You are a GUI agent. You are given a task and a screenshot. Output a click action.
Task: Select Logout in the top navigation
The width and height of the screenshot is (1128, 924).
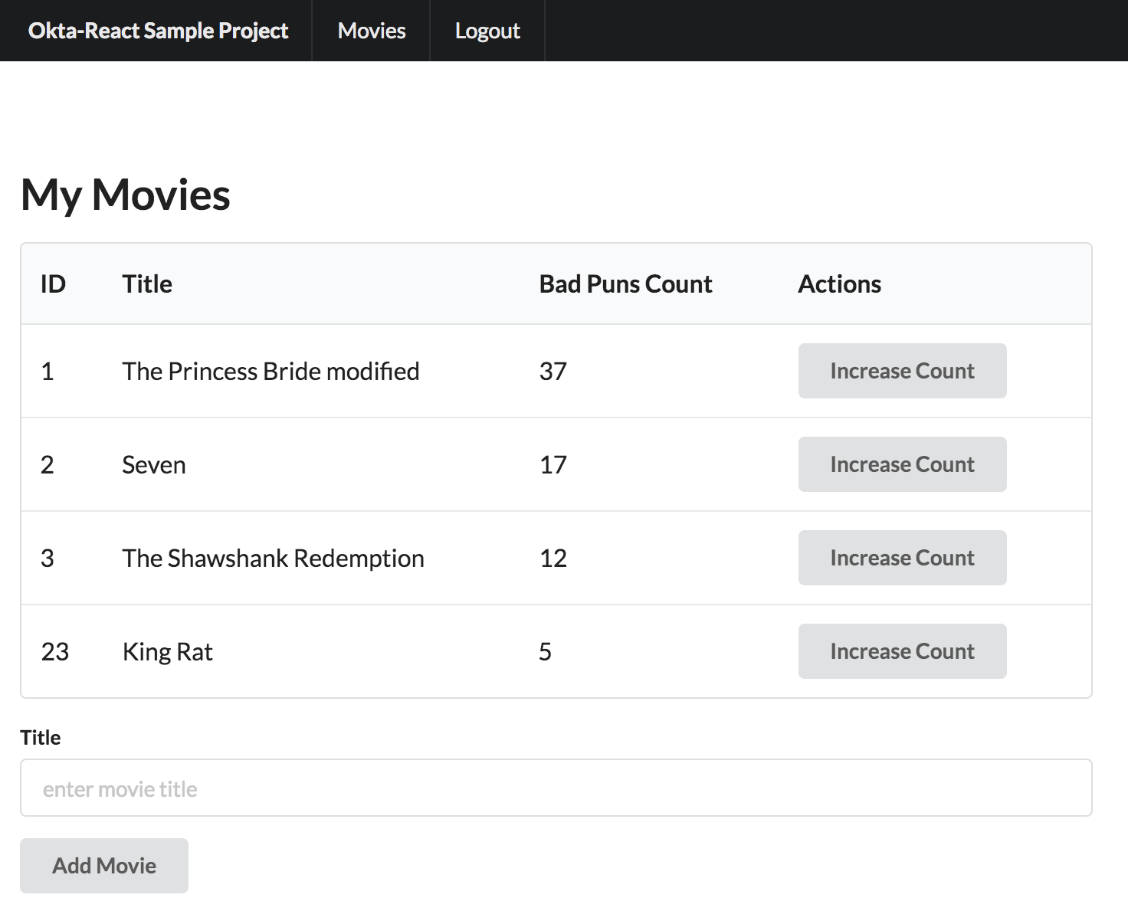click(x=487, y=31)
